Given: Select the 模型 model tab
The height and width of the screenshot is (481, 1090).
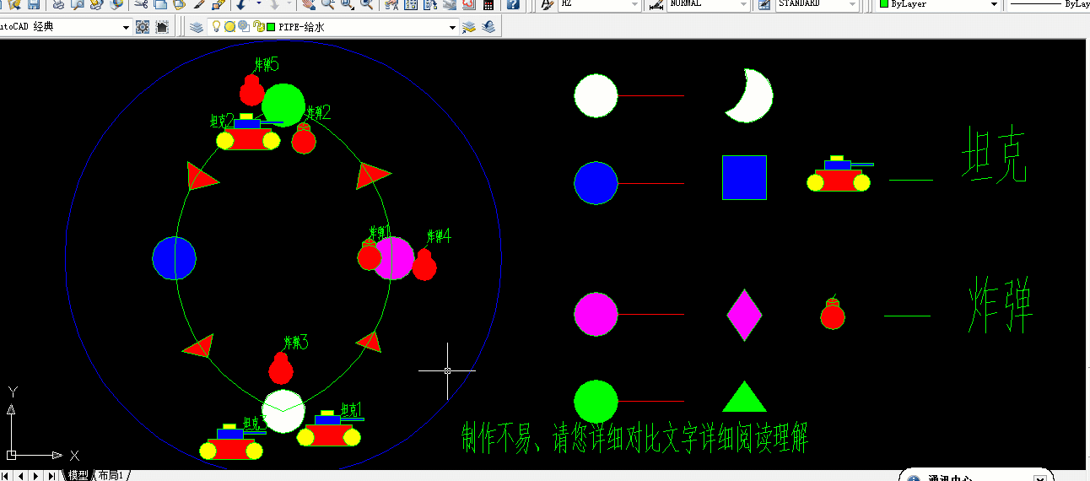Looking at the screenshot, I should tap(78, 475).
